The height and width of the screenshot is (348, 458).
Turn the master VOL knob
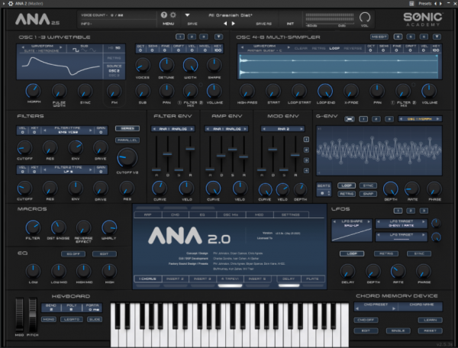(x=365, y=17)
